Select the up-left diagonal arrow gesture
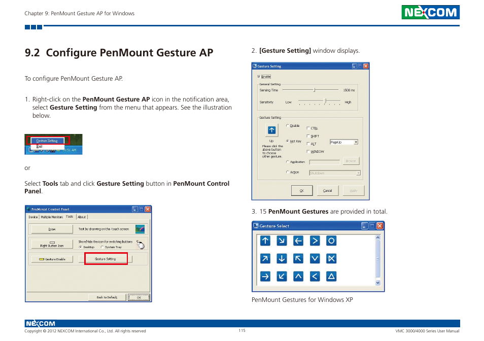The height and width of the screenshot is (341, 484). pyautogui.click(x=298, y=258)
